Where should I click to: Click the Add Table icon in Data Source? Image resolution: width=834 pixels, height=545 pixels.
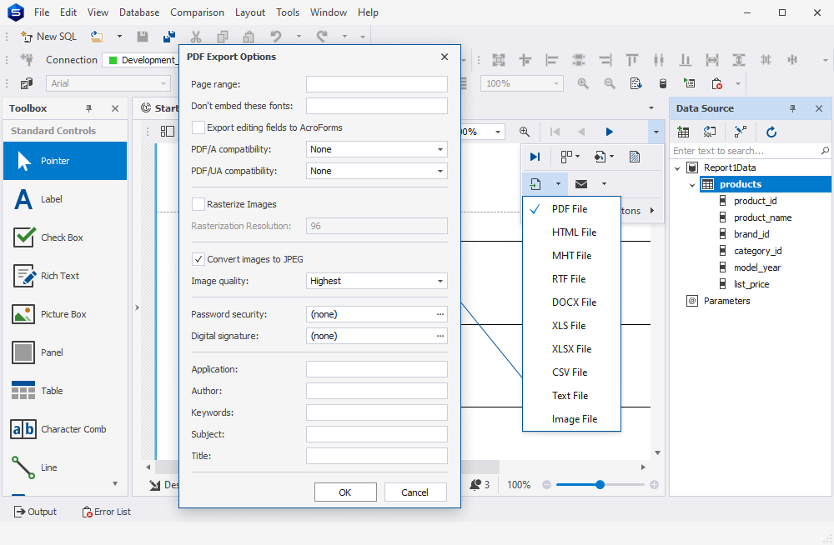click(683, 132)
